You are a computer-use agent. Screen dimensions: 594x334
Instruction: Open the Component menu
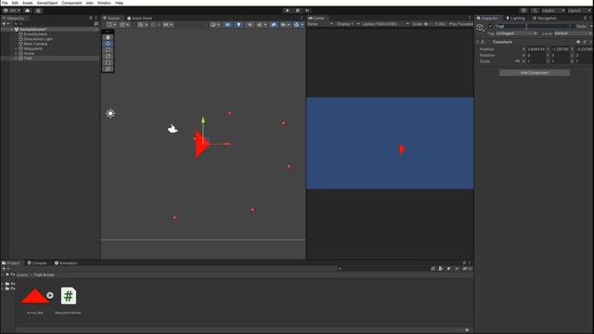pyautogui.click(x=71, y=3)
